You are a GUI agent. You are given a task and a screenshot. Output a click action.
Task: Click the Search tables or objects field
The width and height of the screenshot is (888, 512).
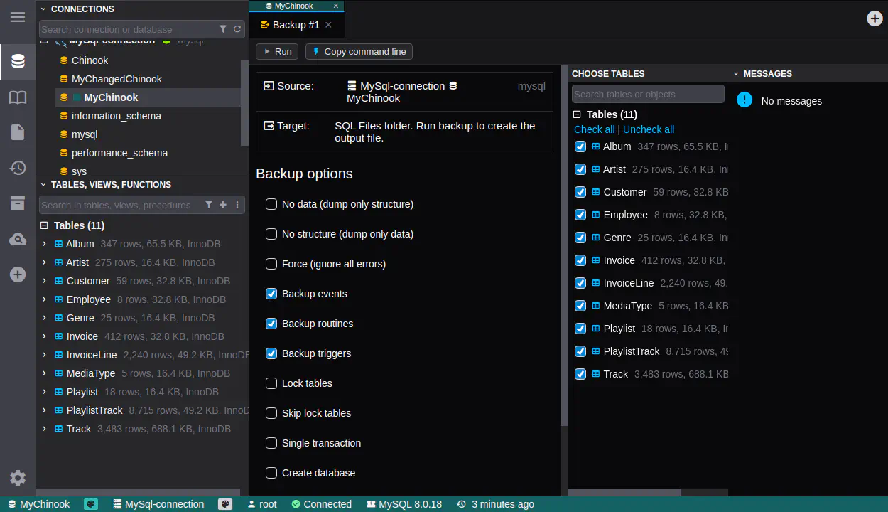click(647, 94)
